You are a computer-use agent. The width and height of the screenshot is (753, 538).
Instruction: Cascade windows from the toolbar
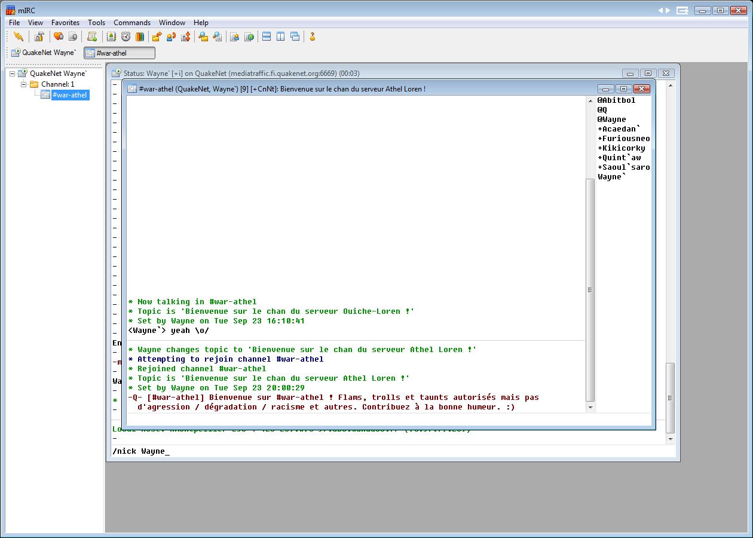coord(295,36)
